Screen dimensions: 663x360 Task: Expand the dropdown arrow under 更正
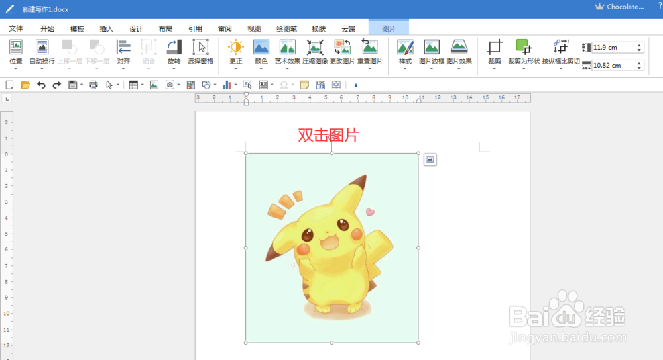click(235, 69)
